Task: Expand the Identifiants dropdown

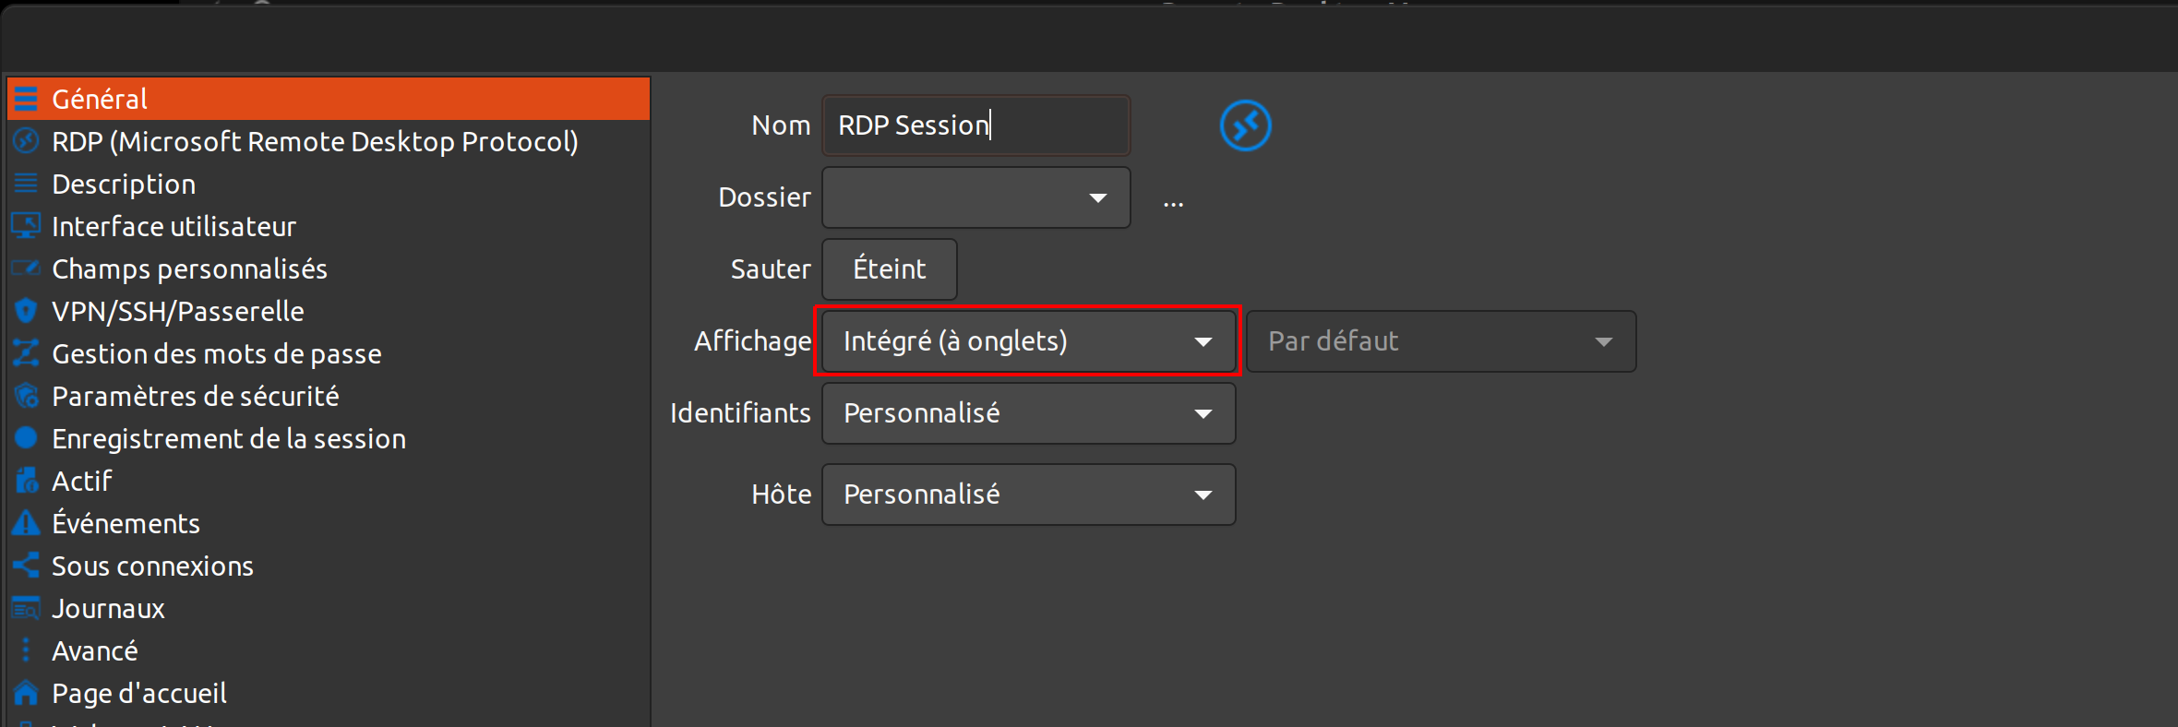Action: coord(1027,413)
